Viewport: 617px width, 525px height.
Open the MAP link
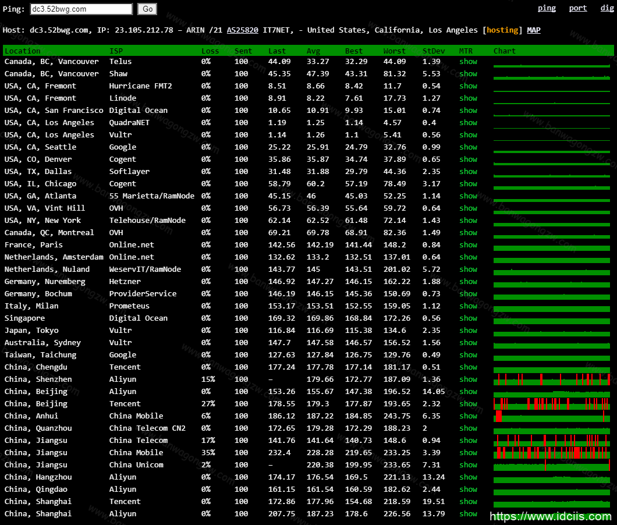[533, 30]
